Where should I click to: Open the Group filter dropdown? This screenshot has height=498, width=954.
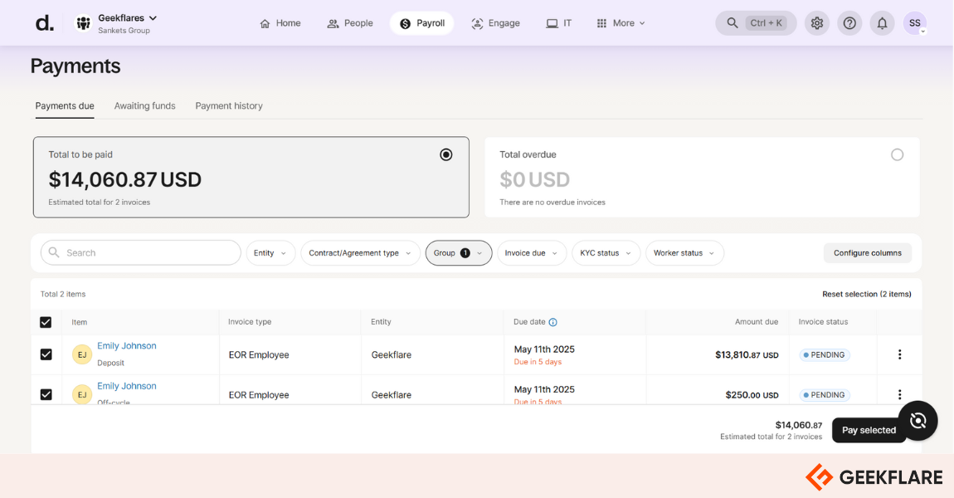(458, 252)
